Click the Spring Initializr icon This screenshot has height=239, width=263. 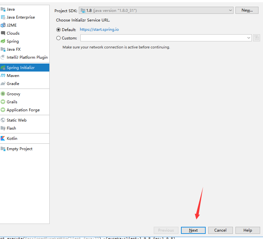pyautogui.click(x=3, y=67)
